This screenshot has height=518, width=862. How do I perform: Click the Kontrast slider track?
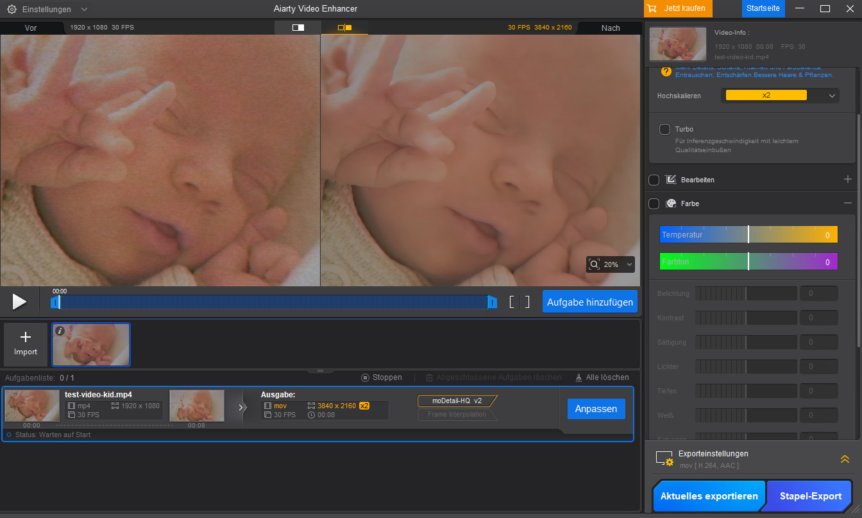[746, 318]
